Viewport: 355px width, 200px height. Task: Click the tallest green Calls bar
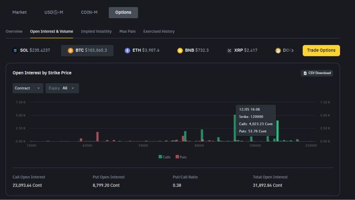[235, 128]
